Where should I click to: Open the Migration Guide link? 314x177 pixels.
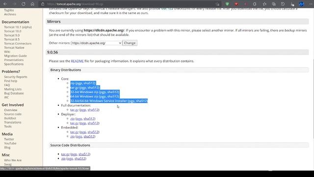pos(15,56)
